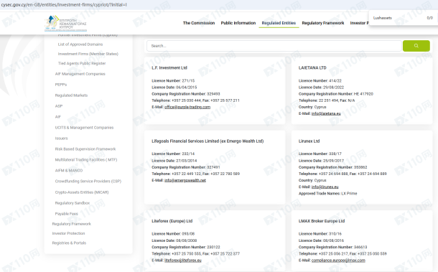
Task: Open Regulatory Framework in sidebar
Action: pos(72,224)
